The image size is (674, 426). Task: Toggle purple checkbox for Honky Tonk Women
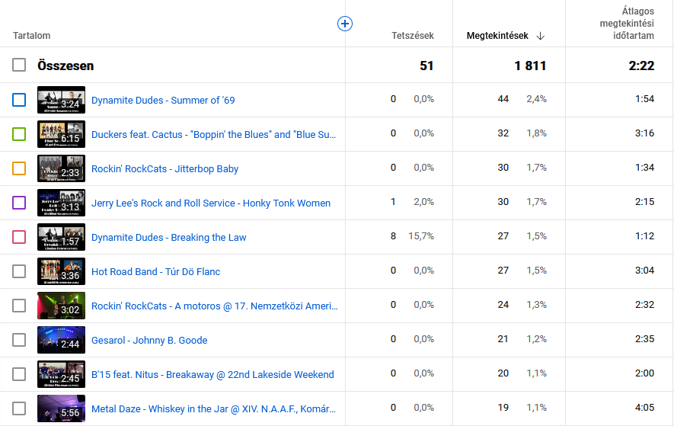point(19,203)
